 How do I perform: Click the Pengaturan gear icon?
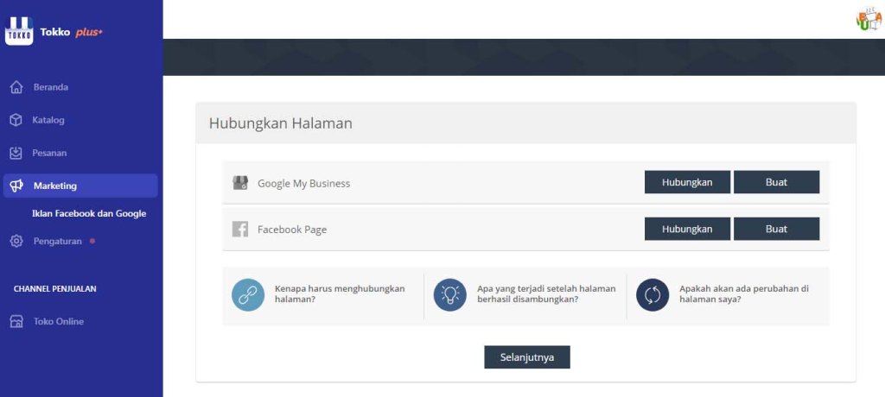(16, 241)
